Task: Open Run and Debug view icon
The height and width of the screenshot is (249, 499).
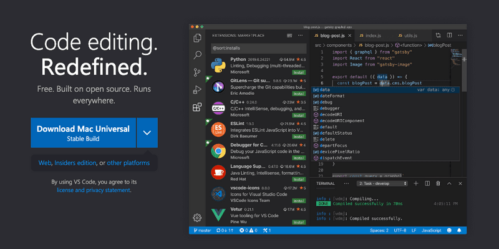Action: 197,90
